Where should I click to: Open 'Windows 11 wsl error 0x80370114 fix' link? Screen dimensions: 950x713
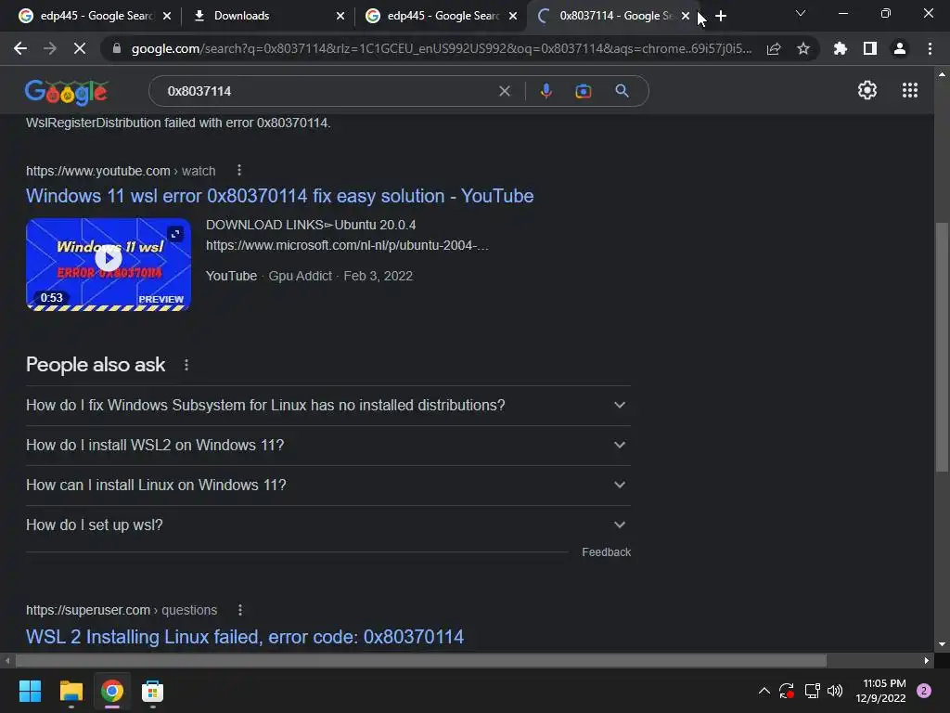click(x=280, y=196)
